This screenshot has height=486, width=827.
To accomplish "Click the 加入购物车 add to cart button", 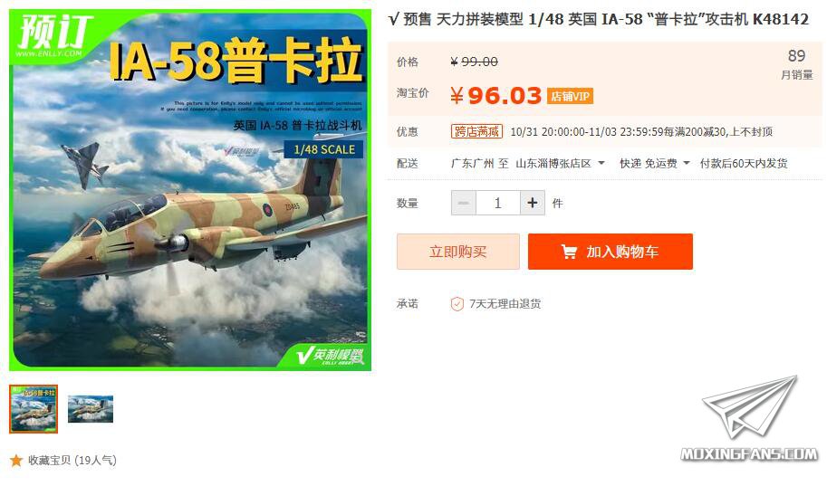I will pos(611,252).
